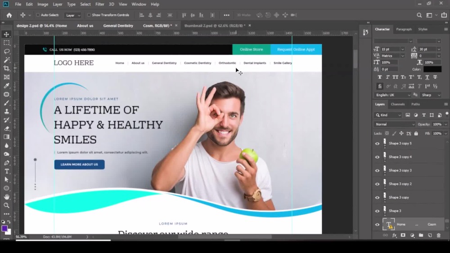Image resolution: width=450 pixels, height=253 pixels.
Task: Delete layer with trash icon
Action: (438, 235)
